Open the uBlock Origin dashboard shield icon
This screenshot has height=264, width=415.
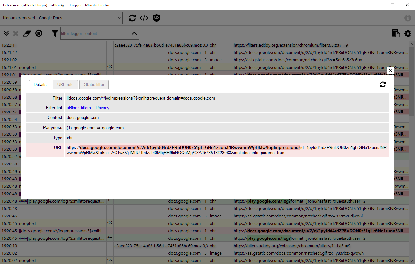click(x=156, y=18)
